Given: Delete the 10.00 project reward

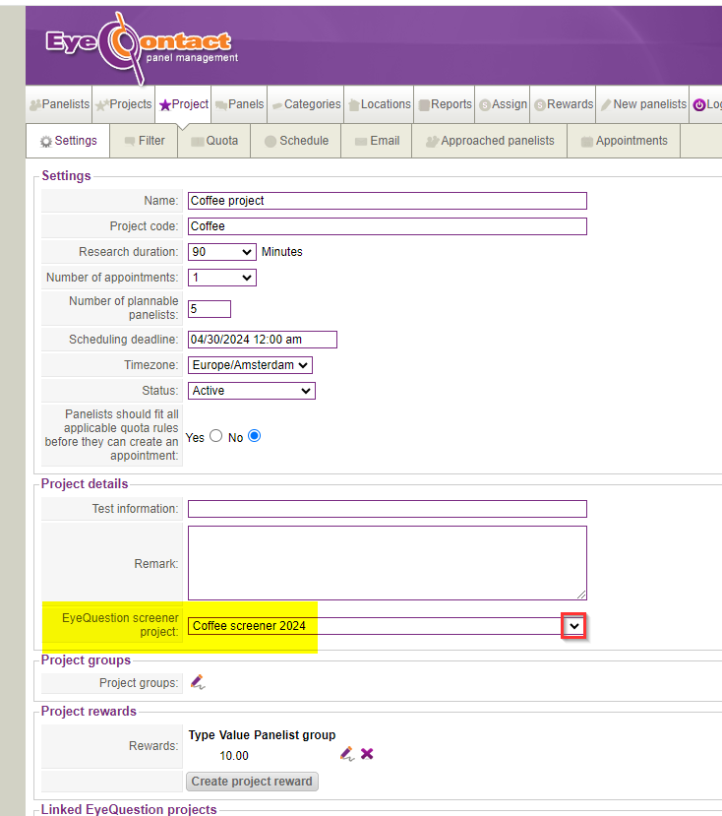Looking at the screenshot, I should pos(367,754).
